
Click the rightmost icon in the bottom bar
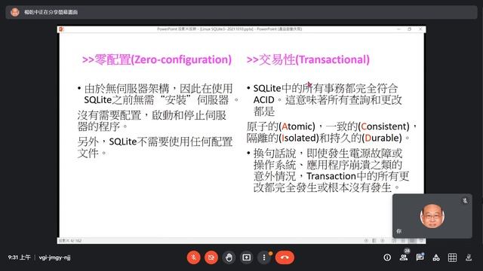point(469,257)
